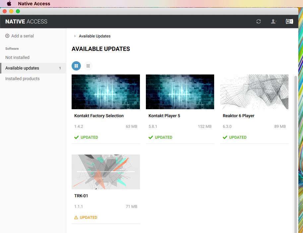
Task: Click the plus icon beside Add a serial
Action: pyautogui.click(x=7, y=36)
